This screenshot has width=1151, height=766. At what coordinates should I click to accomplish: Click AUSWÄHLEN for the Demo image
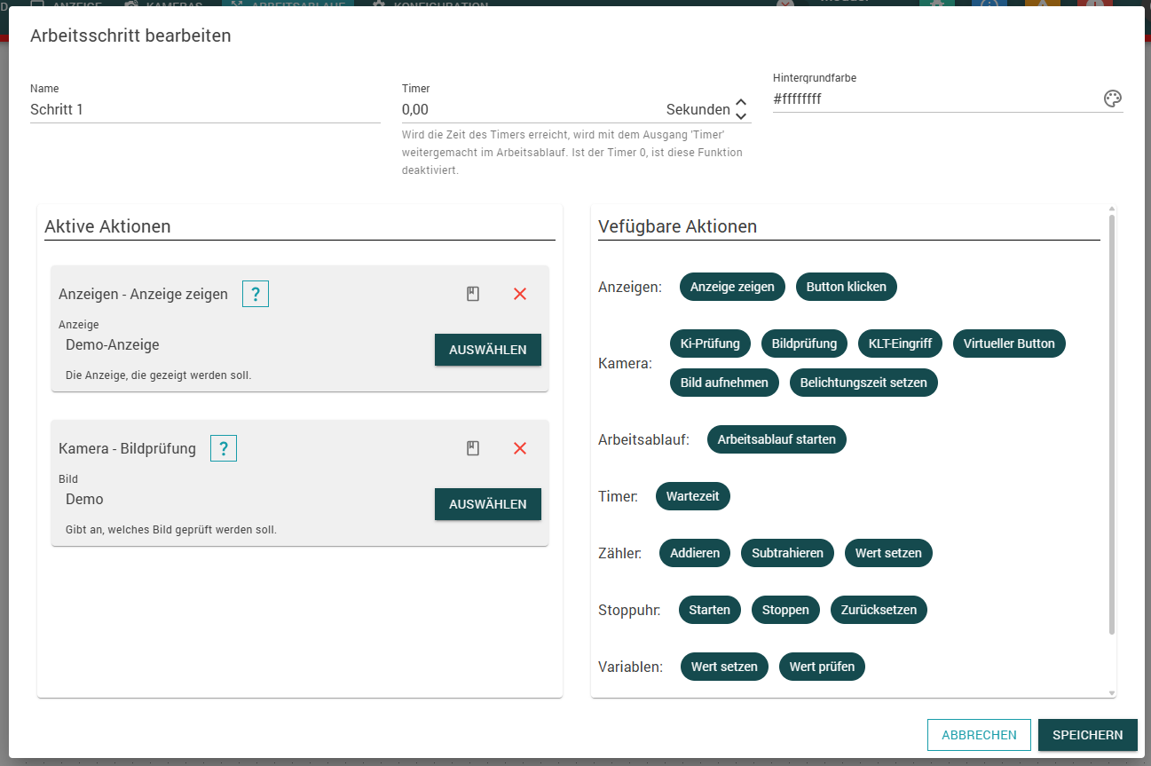coord(488,504)
